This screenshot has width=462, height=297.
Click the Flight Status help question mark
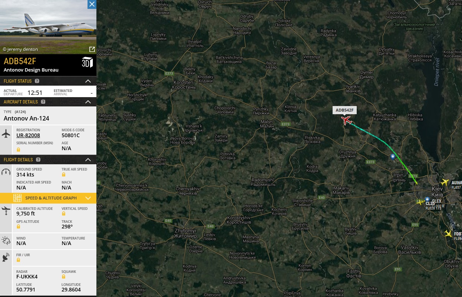[37, 81]
